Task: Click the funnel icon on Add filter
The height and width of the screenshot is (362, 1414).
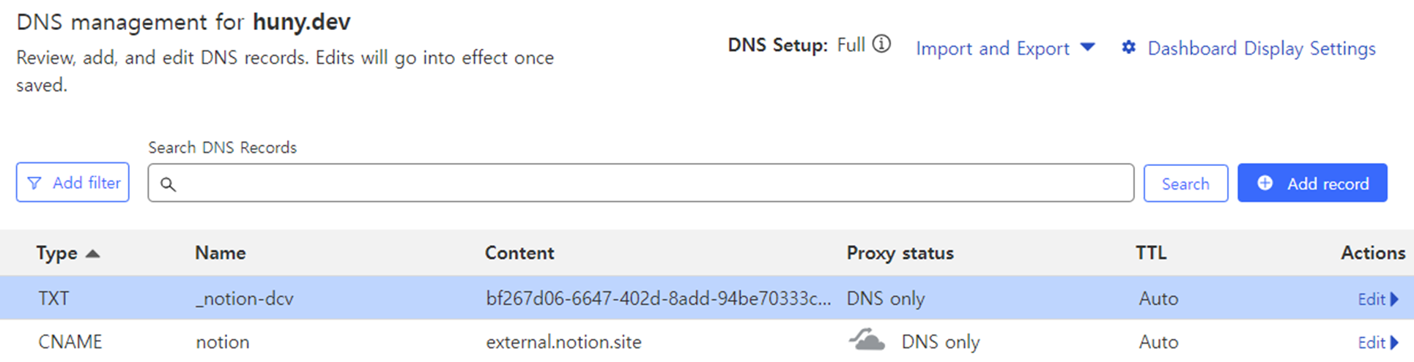Action: (34, 183)
